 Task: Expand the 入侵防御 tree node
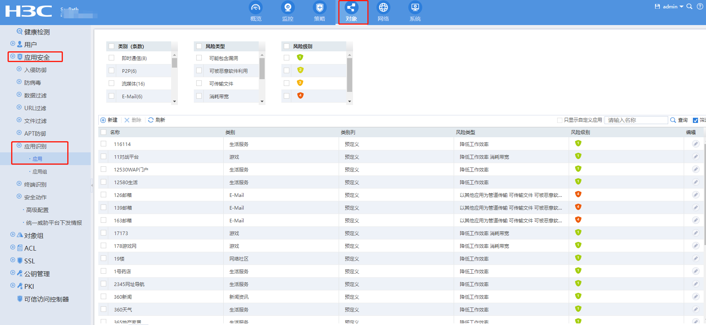pyautogui.click(x=19, y=69)
